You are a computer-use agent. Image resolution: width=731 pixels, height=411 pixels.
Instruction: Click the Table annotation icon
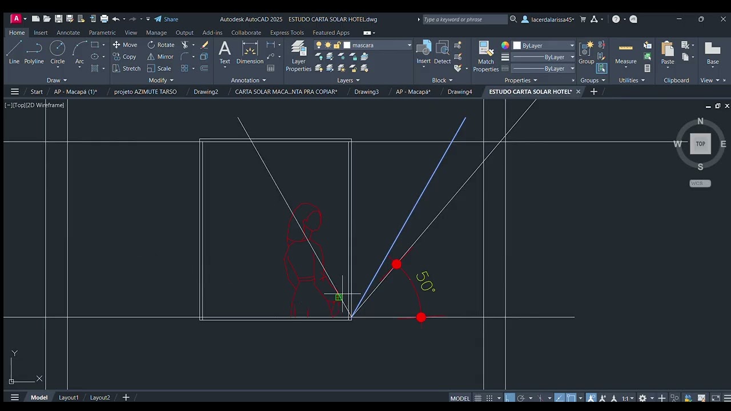pos(271,68)
